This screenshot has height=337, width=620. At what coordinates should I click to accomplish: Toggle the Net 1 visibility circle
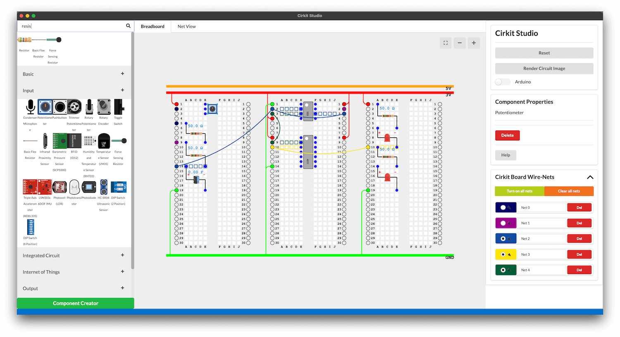coord(503,223)
